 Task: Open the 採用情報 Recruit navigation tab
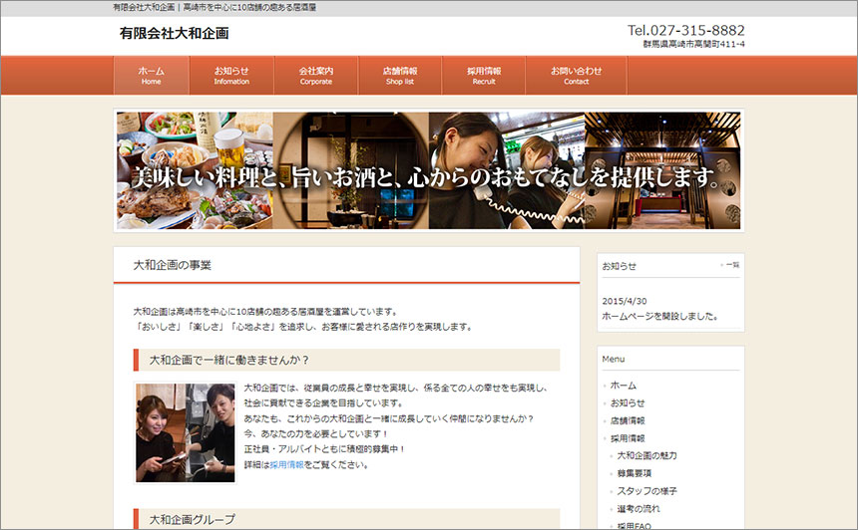(484, 76)
